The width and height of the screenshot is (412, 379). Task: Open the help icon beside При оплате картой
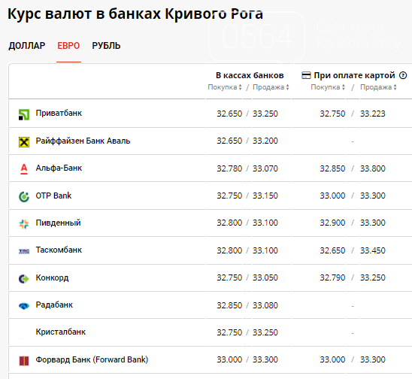click(x=403, y=75)
